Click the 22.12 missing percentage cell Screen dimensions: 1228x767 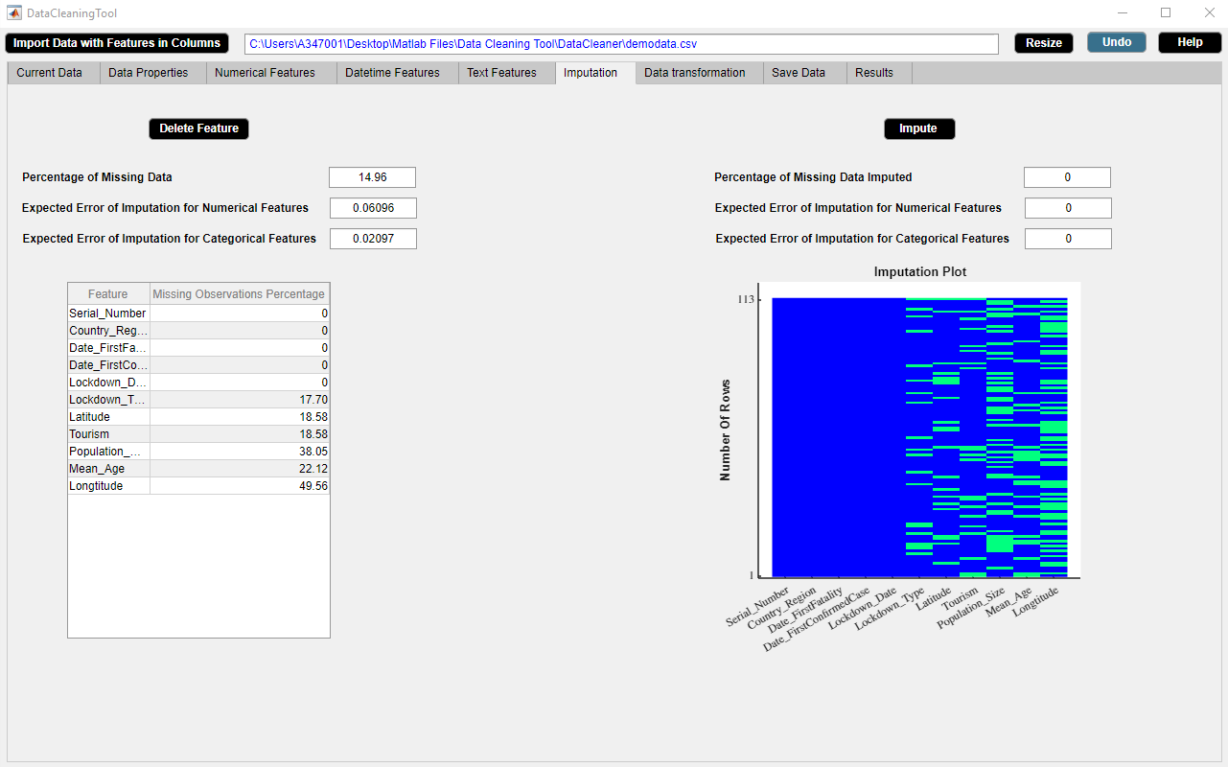coord(240,469)
